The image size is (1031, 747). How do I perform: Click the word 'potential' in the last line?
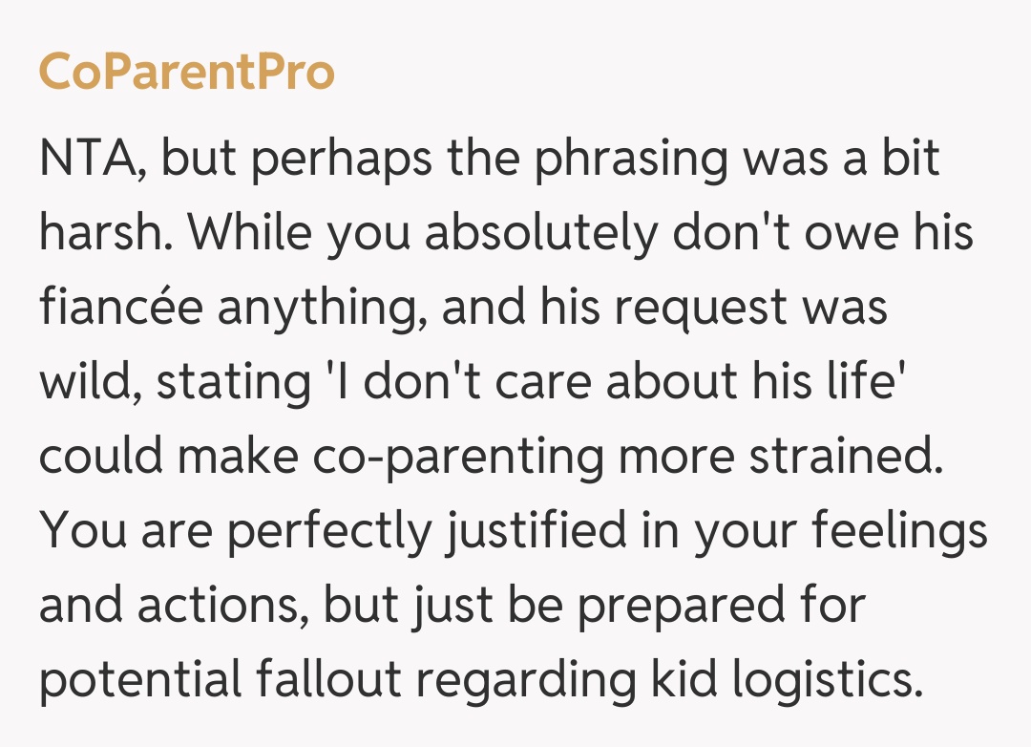click(x=140, y=680)
